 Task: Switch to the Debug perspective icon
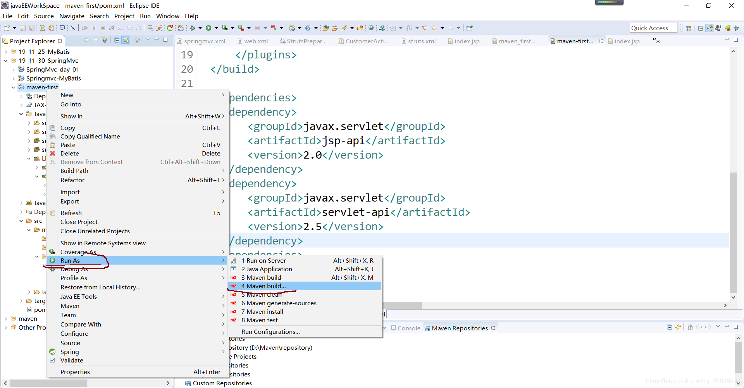point(737,28)
